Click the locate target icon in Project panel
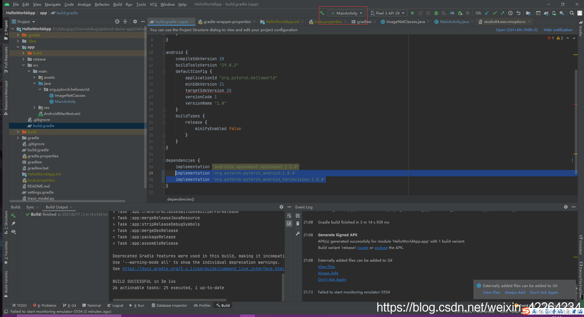Image resolution: width=584 pixels, height=317 pixels. coord(117,21)
